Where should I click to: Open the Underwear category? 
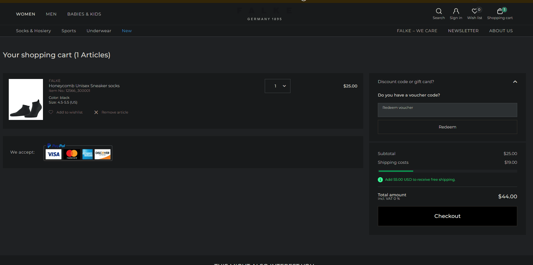click(x=99, y=31)
